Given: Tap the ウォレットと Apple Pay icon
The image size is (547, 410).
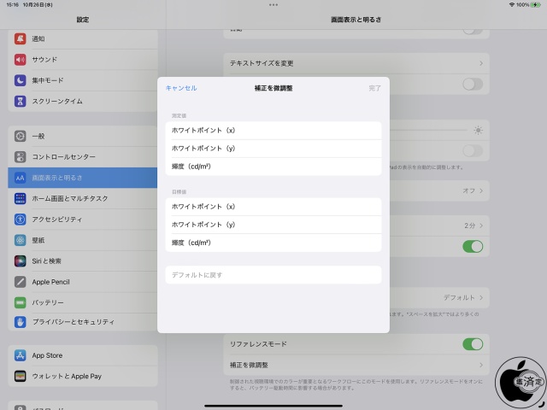Looking at the screenshot, I should click(21, 376).
